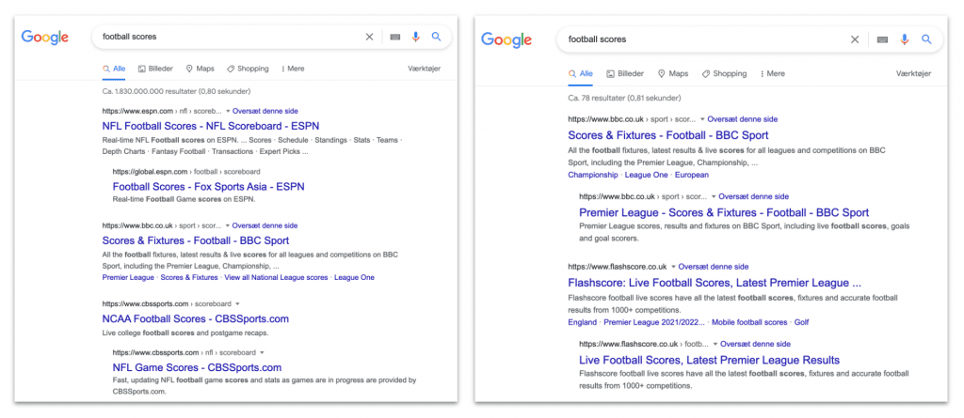Click the Championship sitelink under BBC Sport on right
This screenshot has width=964, height=418.
click(x=592, y=175)
